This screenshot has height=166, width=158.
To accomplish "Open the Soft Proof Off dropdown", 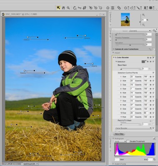I will point(30,164).
